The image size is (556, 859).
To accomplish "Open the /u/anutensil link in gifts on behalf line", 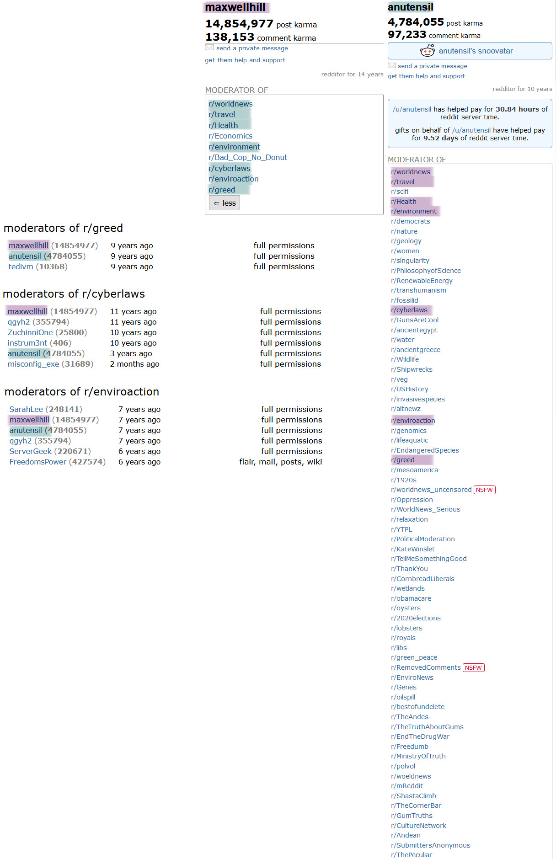I will point(471,130).
